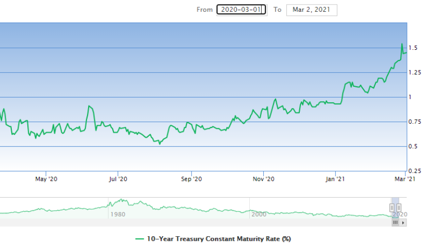426x248 pixels.
Task: Grab the left navigator range handle
Action: tap(393, 207)
